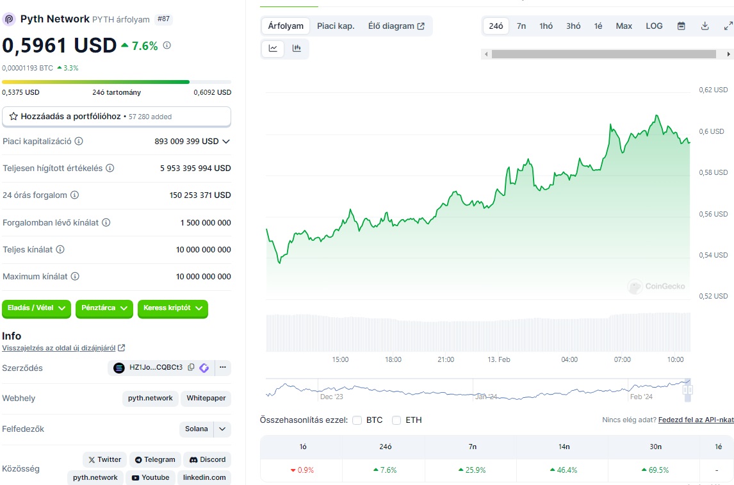734x485 pixels.
Task: Tick the BTC comparison checkbox
Action: (x=357, y=420)
